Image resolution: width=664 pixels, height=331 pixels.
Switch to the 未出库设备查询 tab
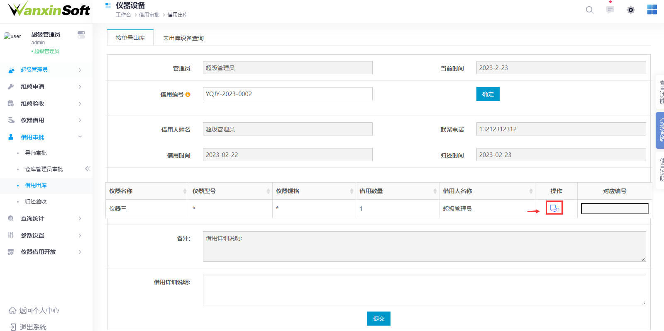(x=183, y=38)
